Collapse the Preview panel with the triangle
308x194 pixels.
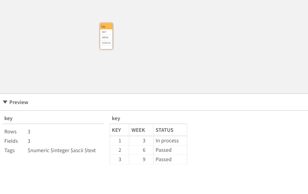5,102
